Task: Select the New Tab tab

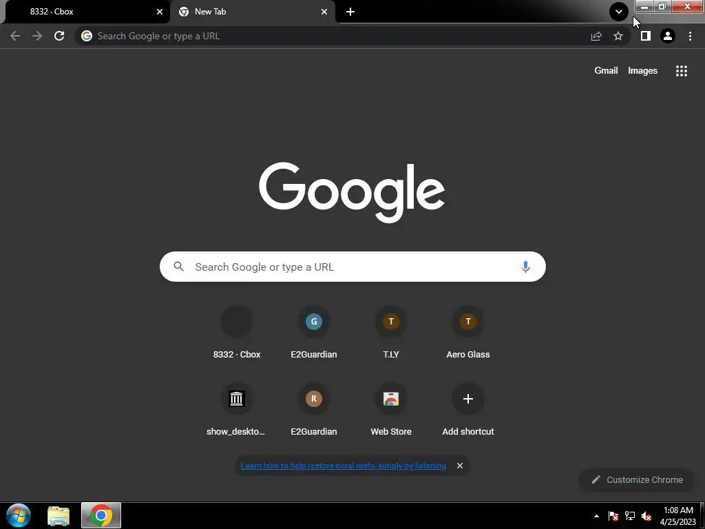Action: point(253,12)
